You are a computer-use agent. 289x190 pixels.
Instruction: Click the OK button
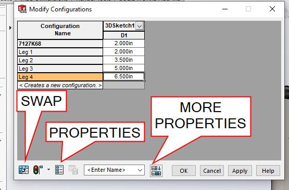click(184, 171)
